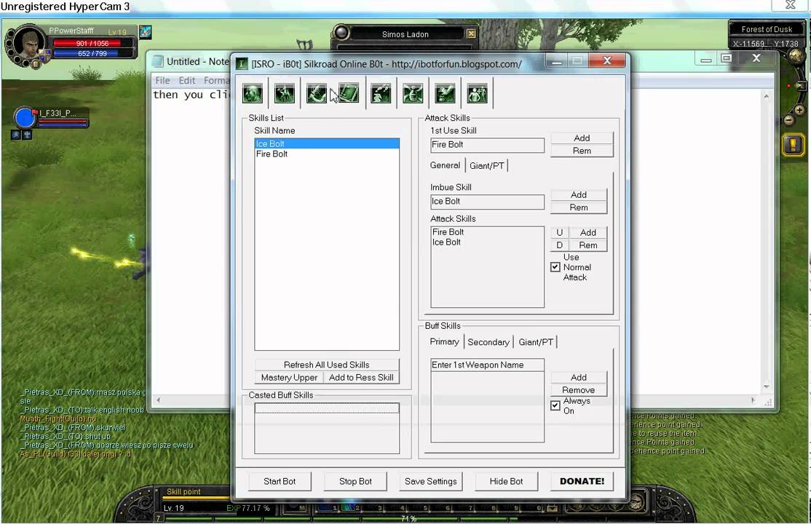Open Notepad's File menu
Viewport: 811px width, 524px height.
click(x=162, y=80)
